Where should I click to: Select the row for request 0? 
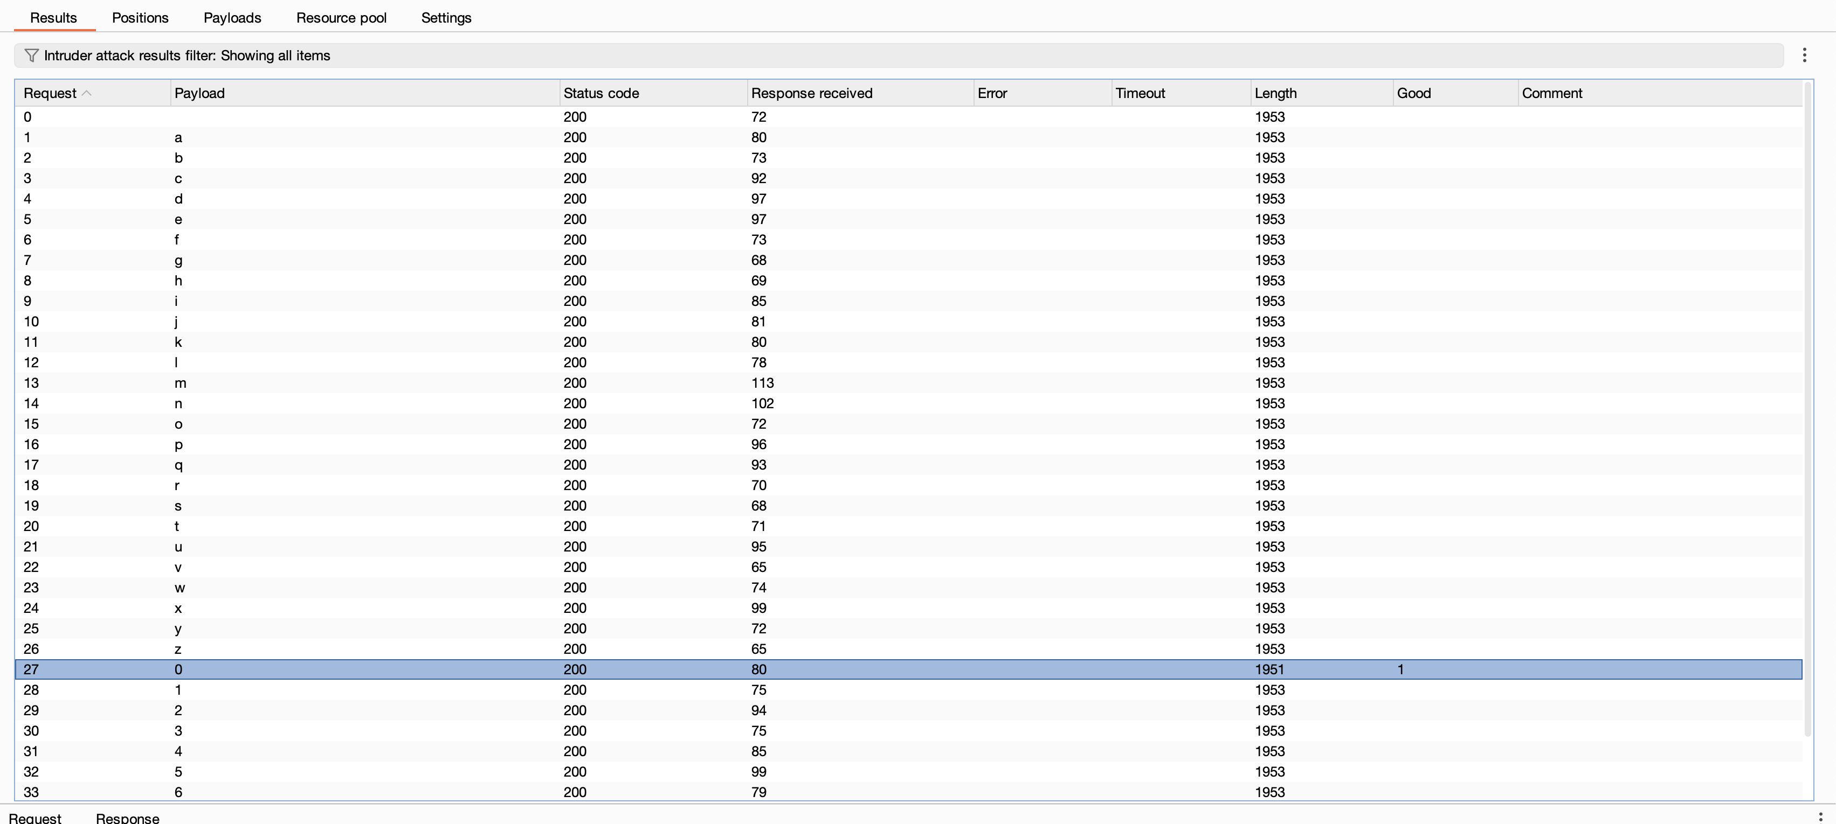pos(909,117)
